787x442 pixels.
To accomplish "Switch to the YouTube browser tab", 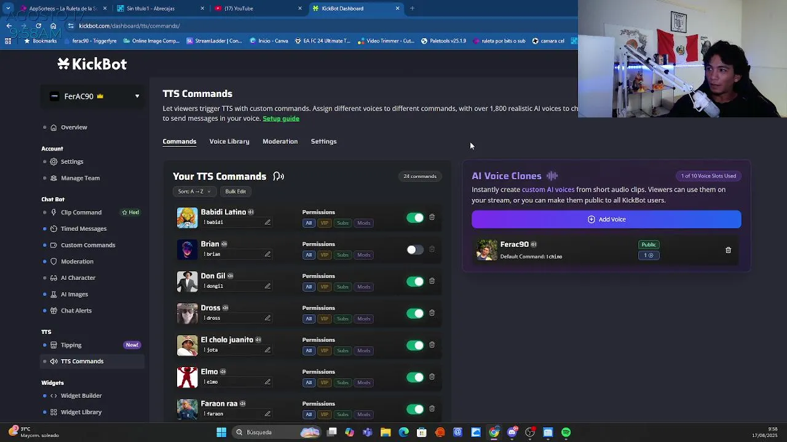I will tap(258, 9).
